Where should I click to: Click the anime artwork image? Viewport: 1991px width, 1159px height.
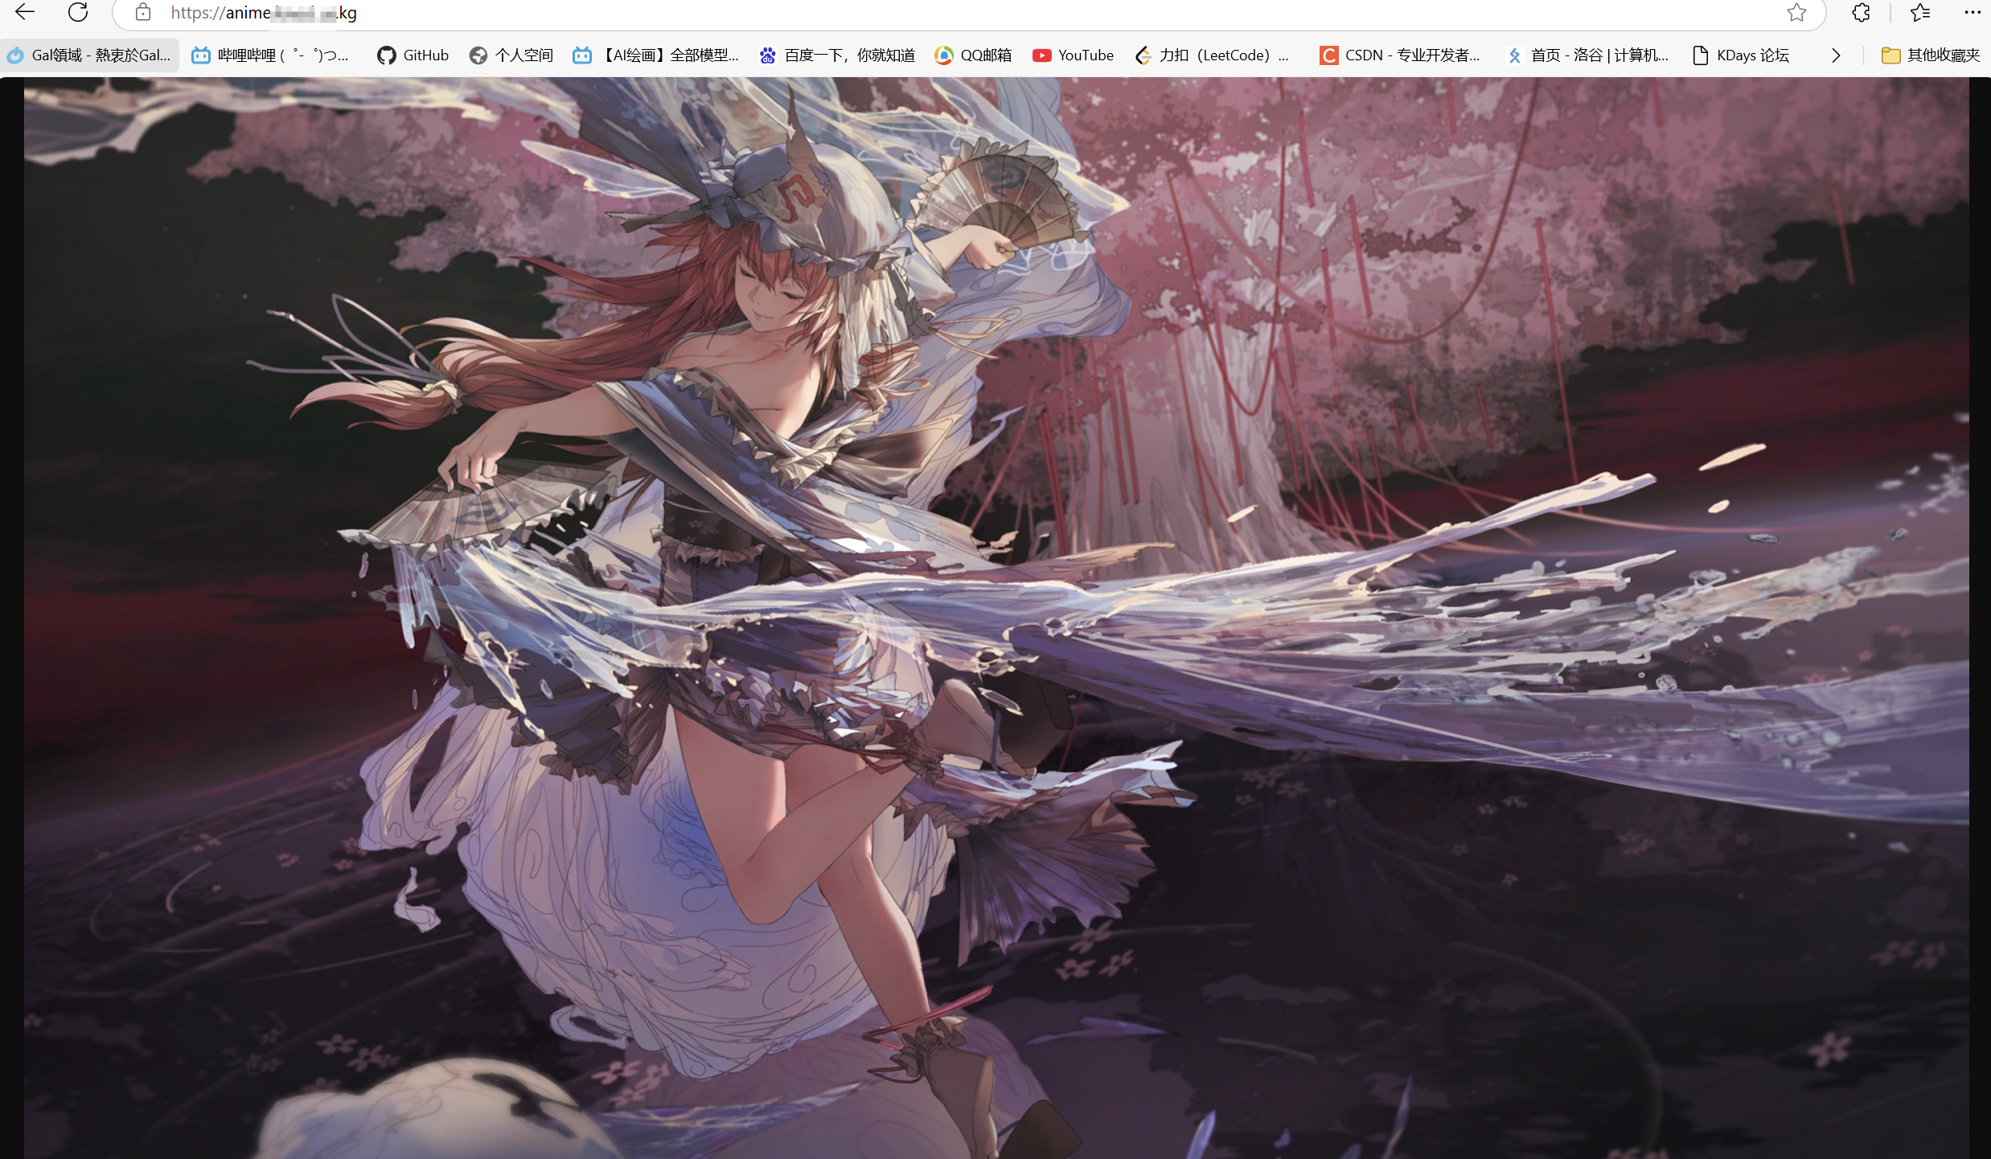pyautogui.click(x=996, y=618)
